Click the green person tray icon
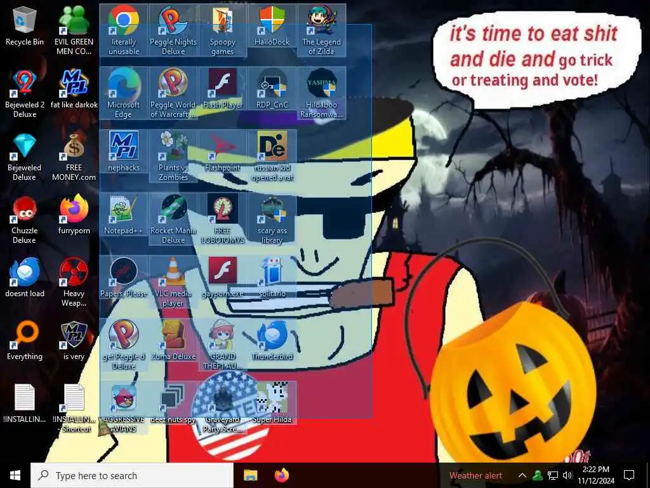650x488 pixels. pyautogui.click(x=538, y=475)
